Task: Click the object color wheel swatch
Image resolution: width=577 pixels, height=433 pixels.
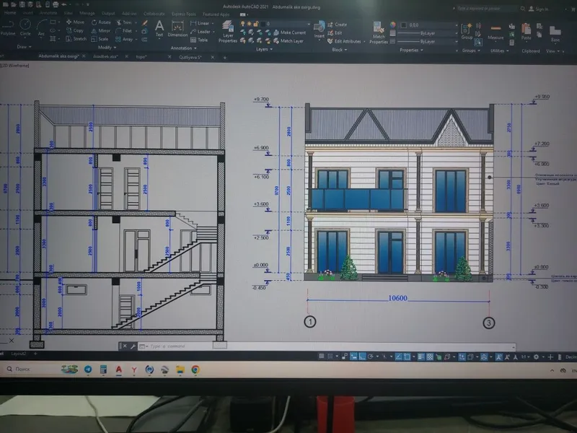Action: click(393, 25)
